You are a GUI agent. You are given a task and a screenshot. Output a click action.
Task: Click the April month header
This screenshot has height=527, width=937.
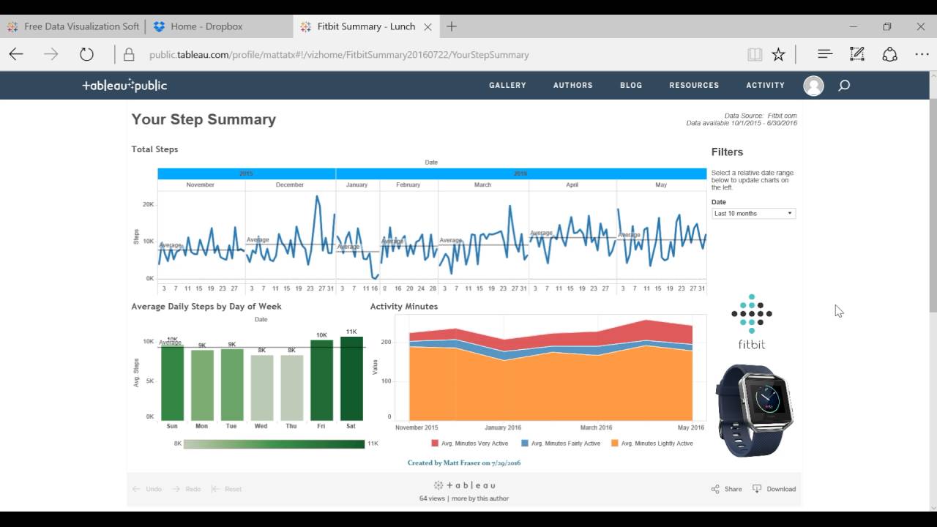(x=572, y=185)
